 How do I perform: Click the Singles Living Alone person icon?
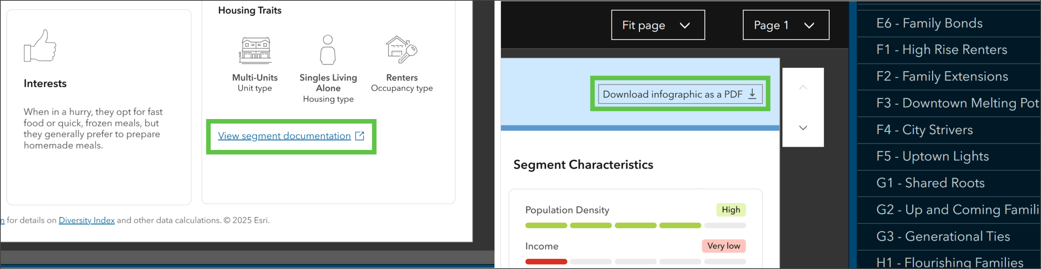328,50
